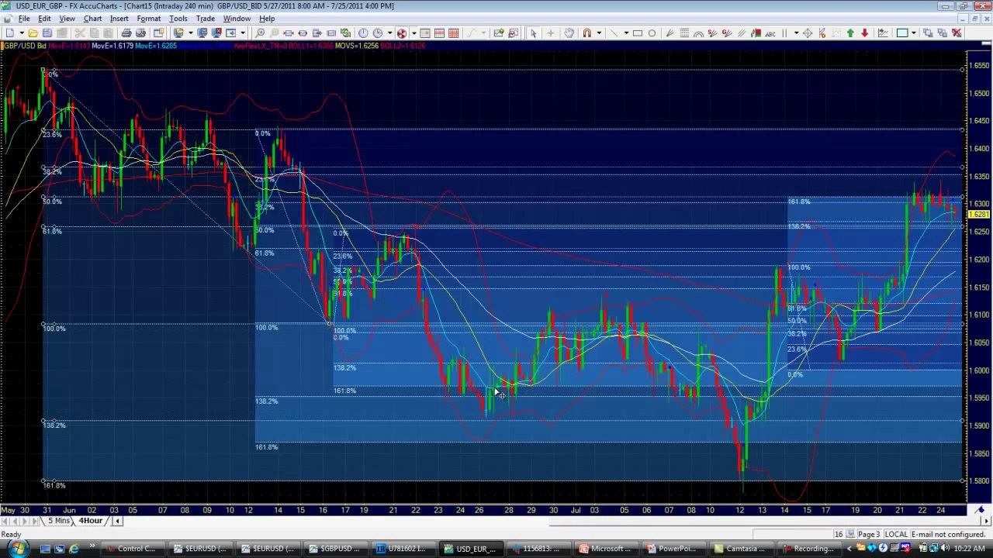Screen dimensions: 993x558
Task: Click the close-all-windows icon with red X
Action: tap(957, 33)
